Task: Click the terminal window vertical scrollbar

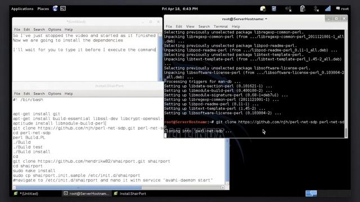Action: [346, 84]
